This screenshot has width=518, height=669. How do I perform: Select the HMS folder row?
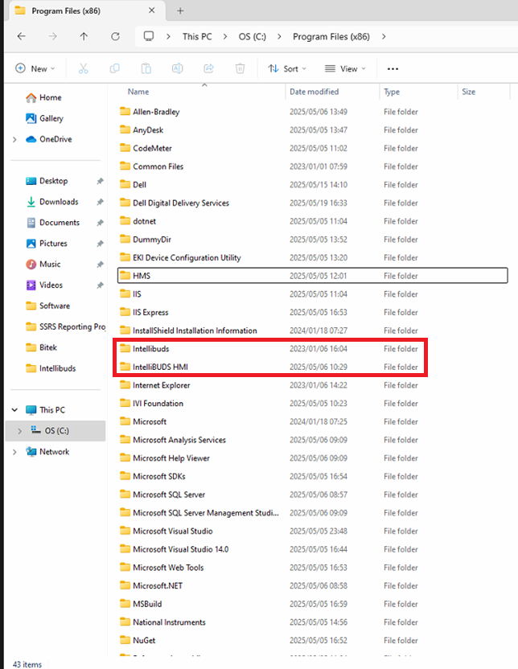click(312, 276)
